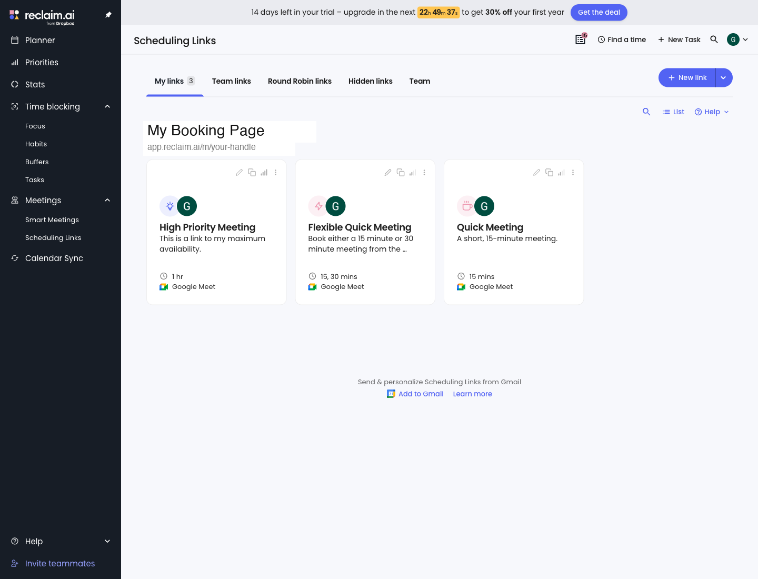
Task: Click the top bar search icon
Action: [x=714, y=39]
